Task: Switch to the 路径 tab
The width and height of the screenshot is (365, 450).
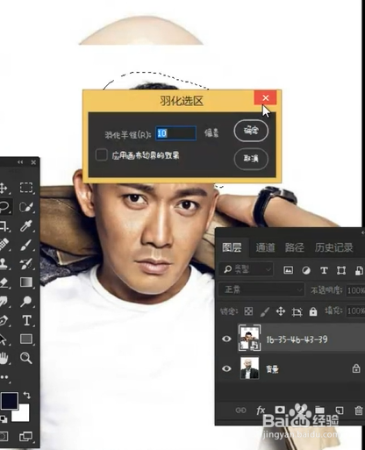Action: tap(295, 247)
